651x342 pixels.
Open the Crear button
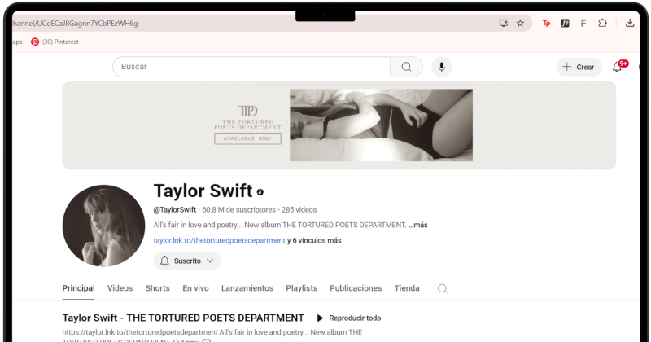(x=579, y=67)
